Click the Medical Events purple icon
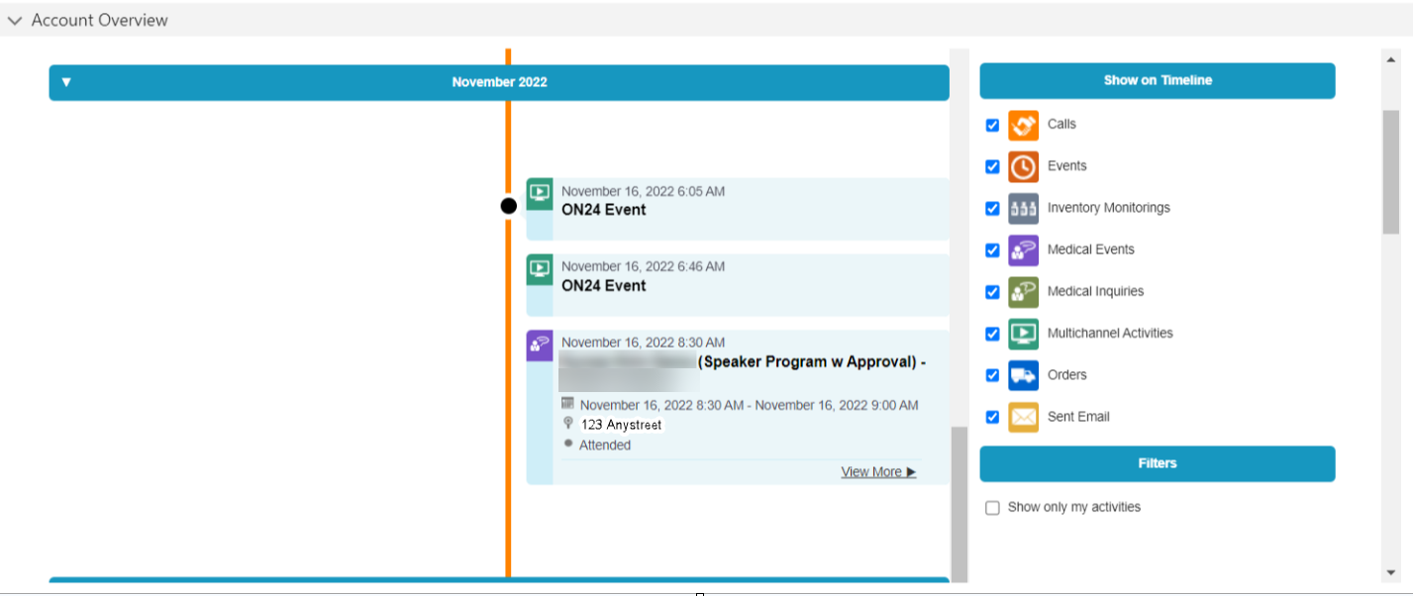The image size is (1413, 596). pyautogui.click(x=1024, y=250)
